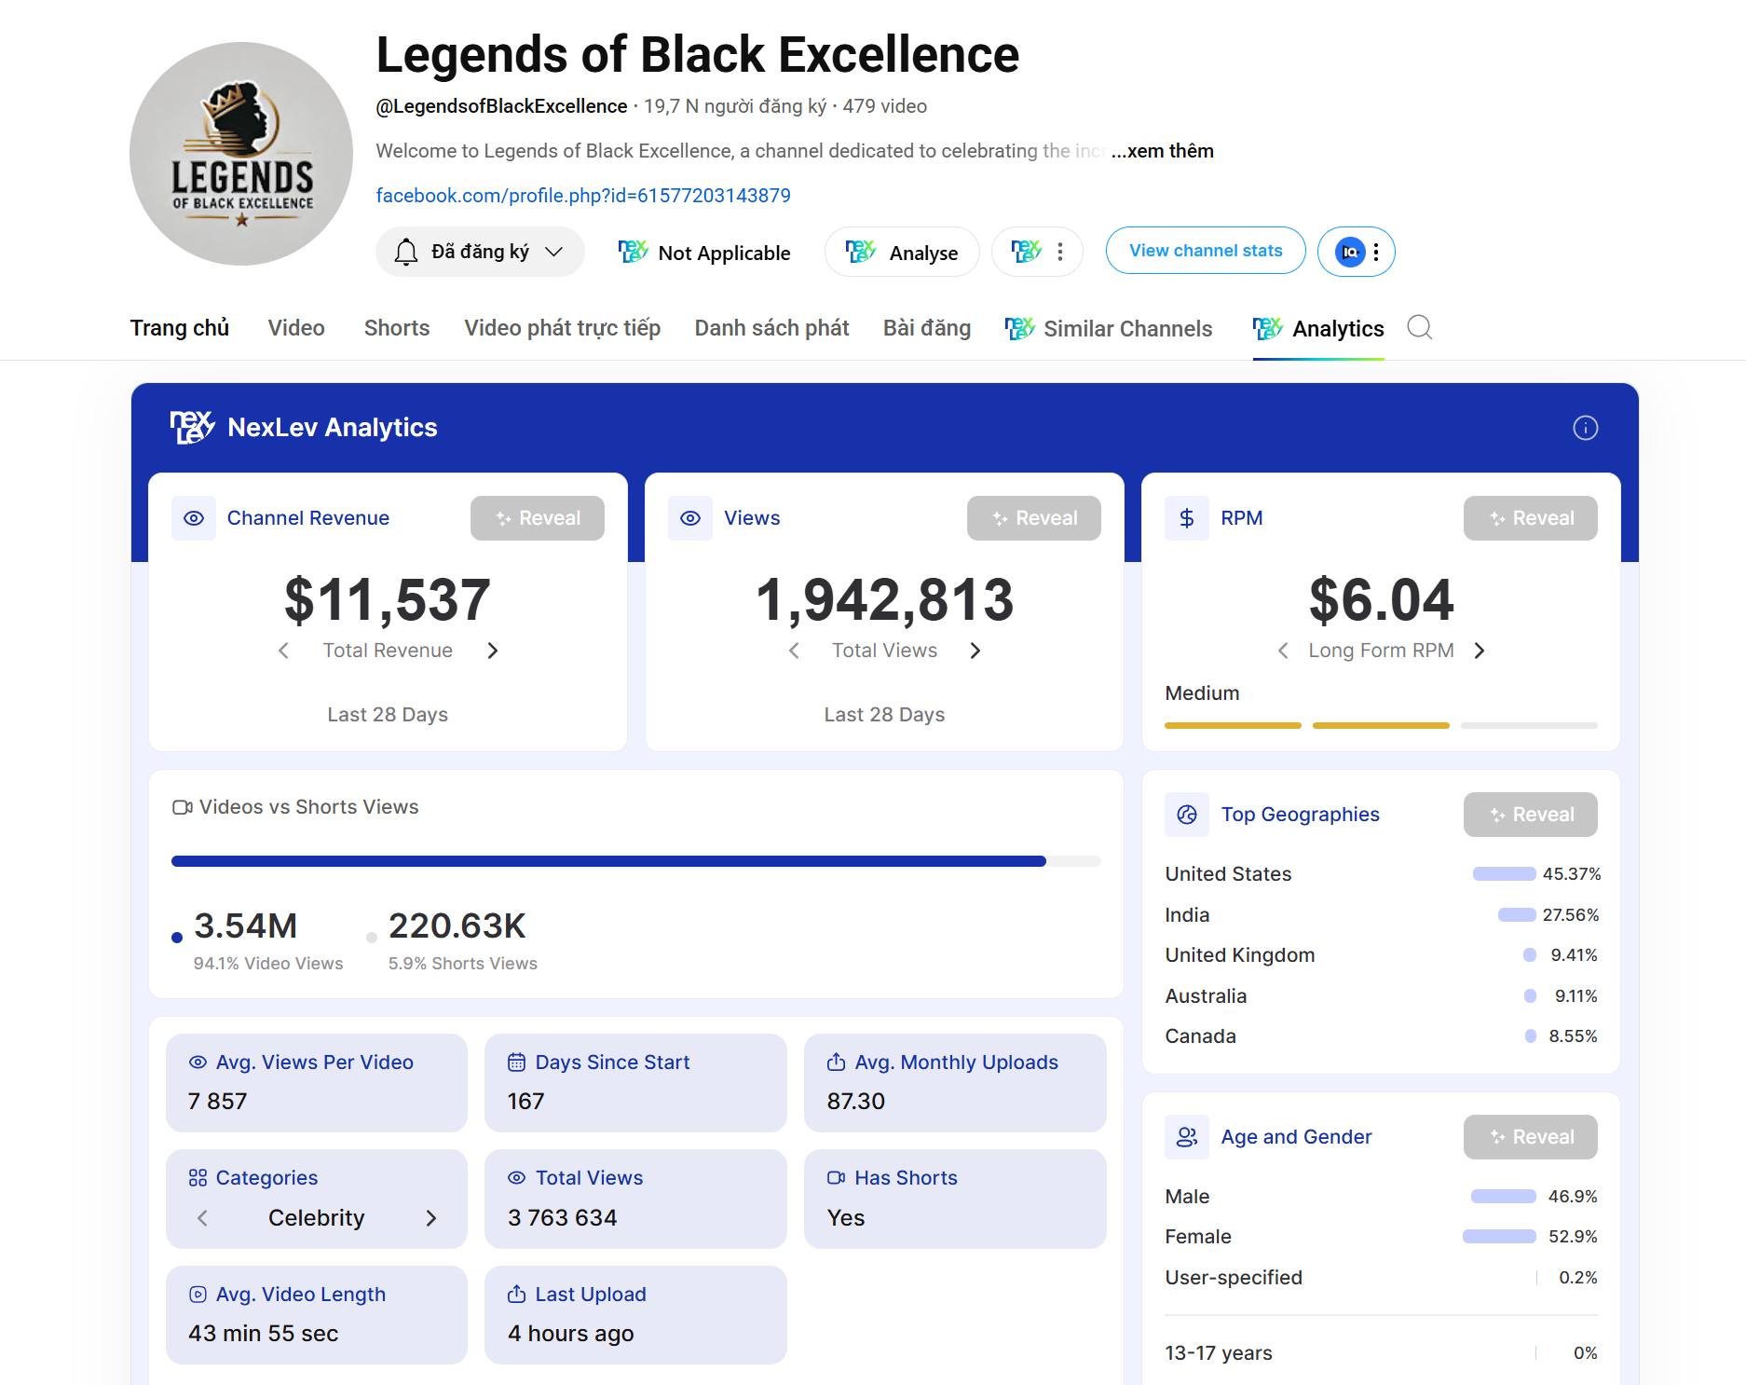Open the blue IQ extension menu button
1746x1385 pixels.
coord(1356,252)
